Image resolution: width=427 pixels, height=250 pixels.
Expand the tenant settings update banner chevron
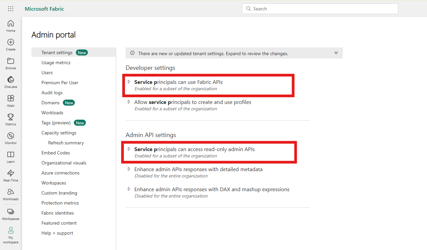336,53
